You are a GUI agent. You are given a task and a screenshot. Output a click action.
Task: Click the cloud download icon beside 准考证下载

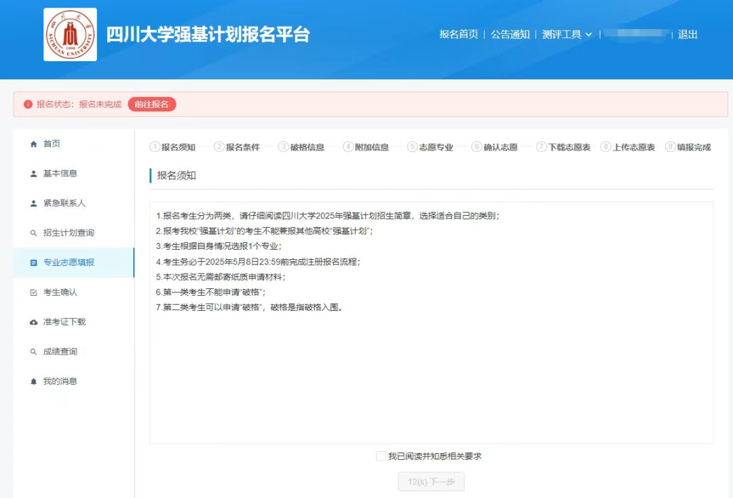pos(33,322)
